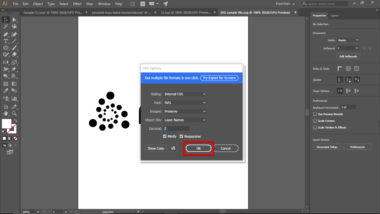380x214 pixels.
Task: Open the Effect menu
Action: pyautogui.click(x=77, y=4)
